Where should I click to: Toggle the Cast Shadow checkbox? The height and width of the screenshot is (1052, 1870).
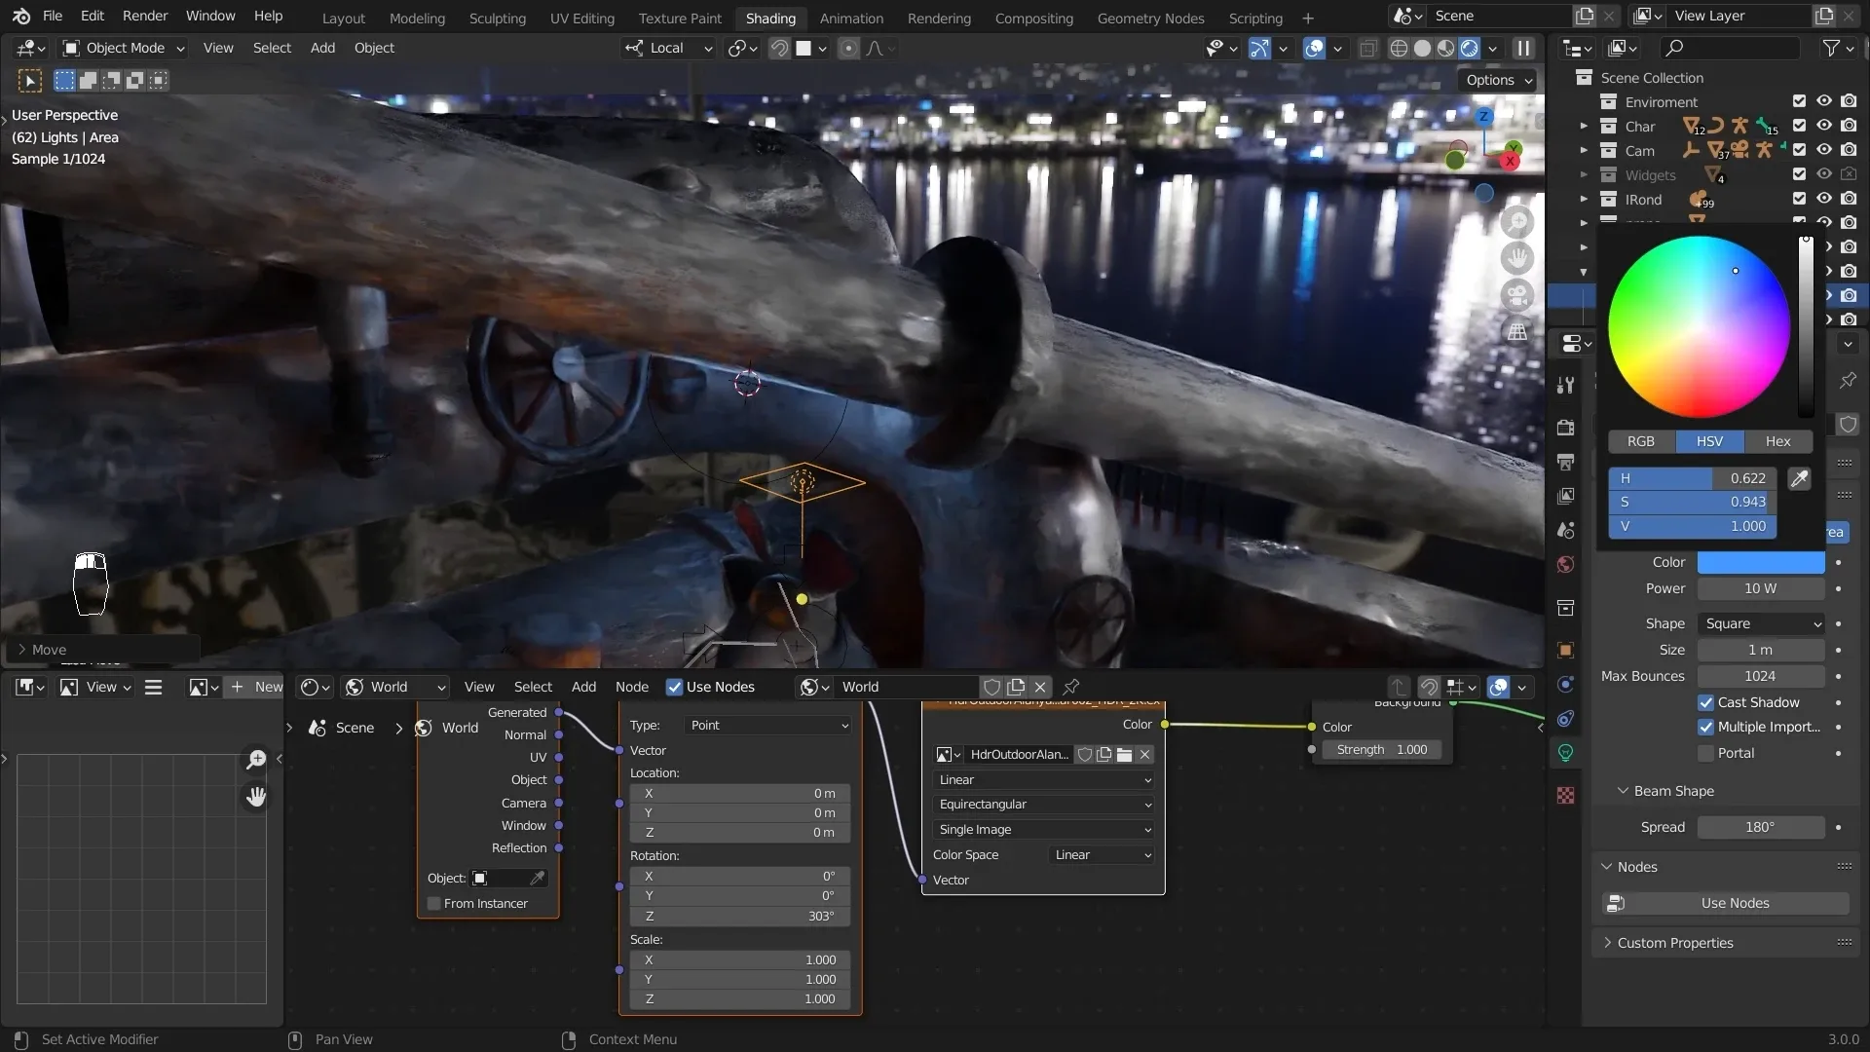(1705, 701)
